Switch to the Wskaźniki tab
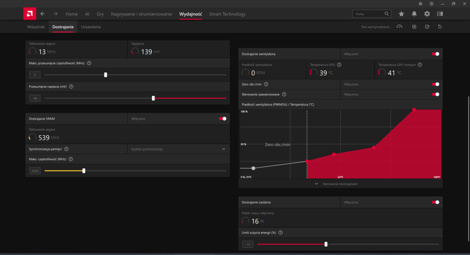Viewport: 470px width, 255px height. click(x=36, y=27)
